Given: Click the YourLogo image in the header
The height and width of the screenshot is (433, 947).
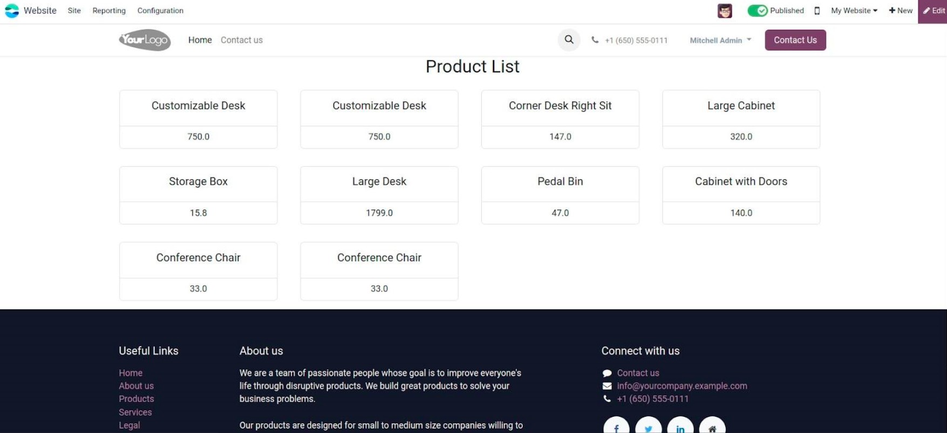Looking at the screenshot, I should (144, 39).
